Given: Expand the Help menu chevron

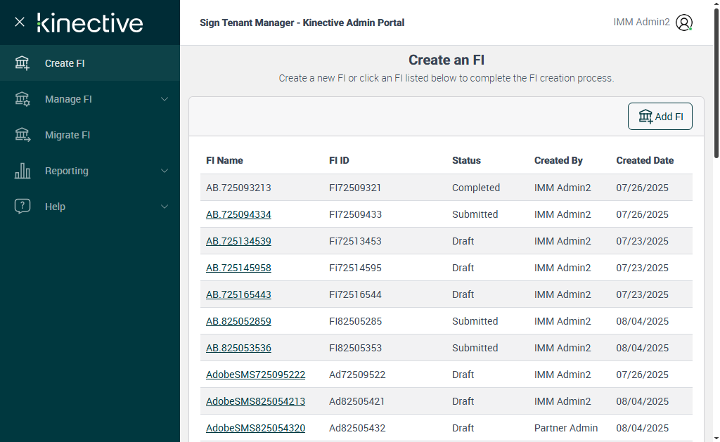Looking at the screenshot, I should (165, 207).
